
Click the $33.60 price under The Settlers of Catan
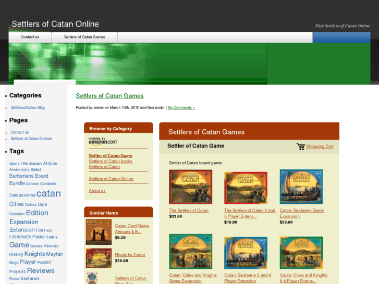pos(176,216)
